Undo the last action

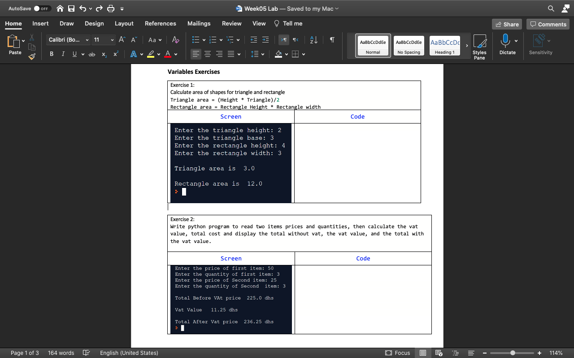coord(83,9)
